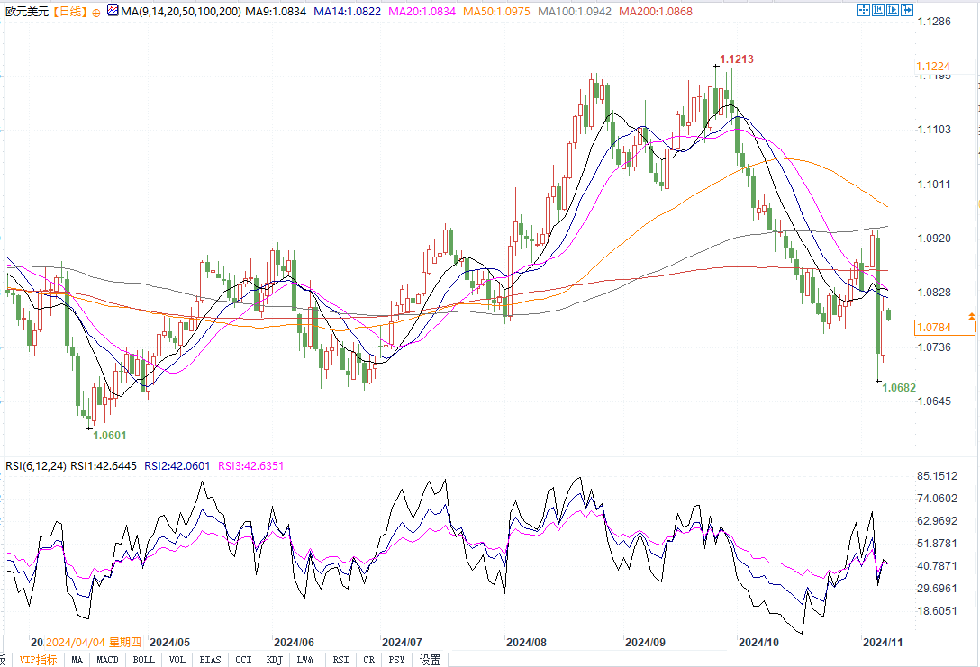This screenshot has height=667, width=980.
Task: Open the 日线 timeframe selector
Action: [69, 11]
